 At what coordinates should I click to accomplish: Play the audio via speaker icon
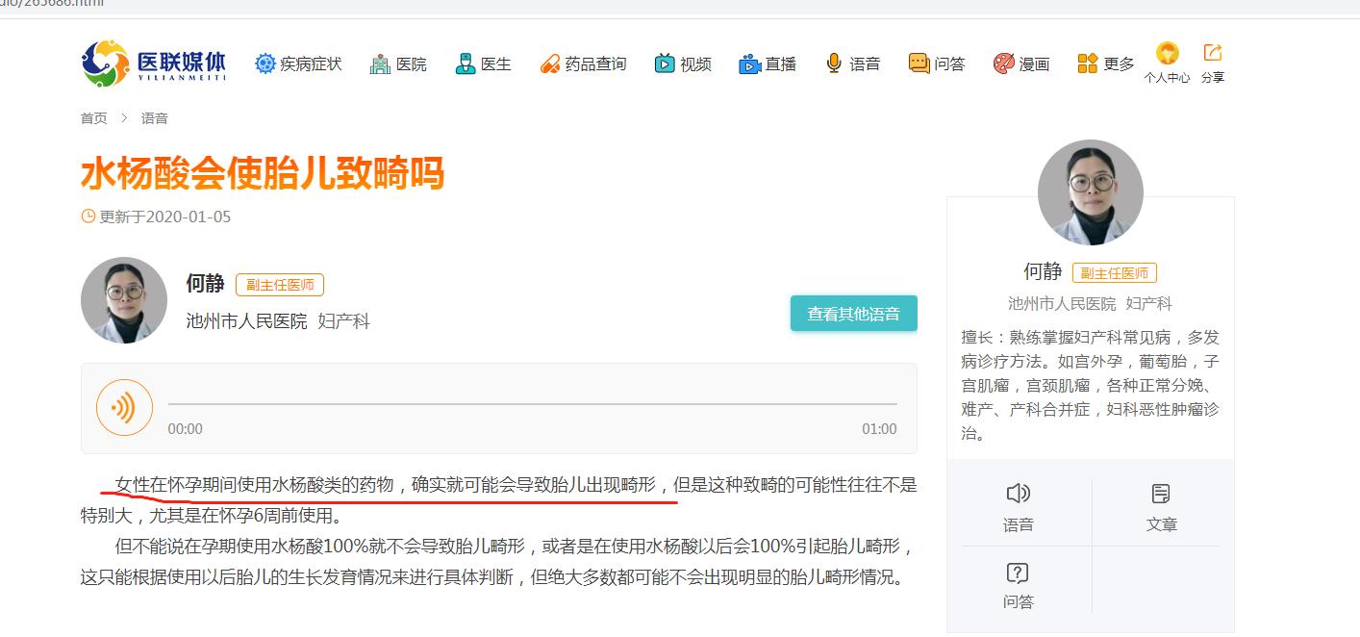click(x=124, y=407)
